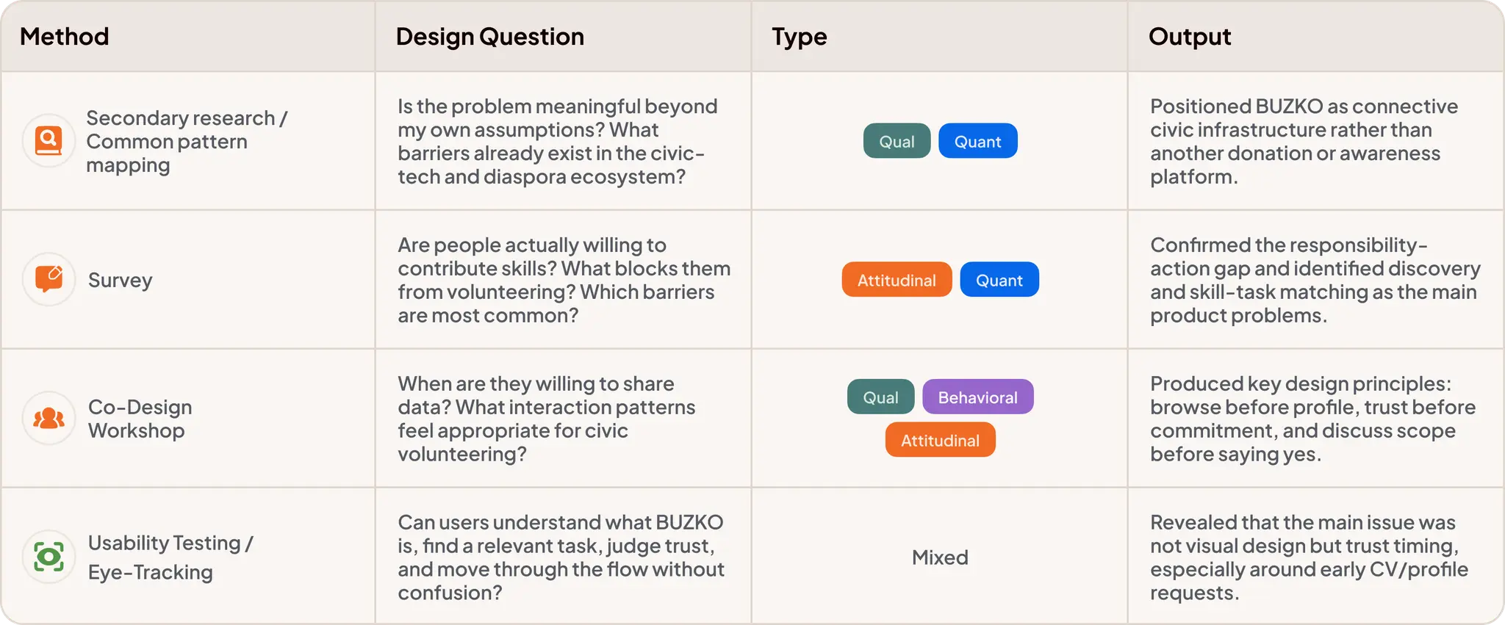Click output text about trust timing

[1309, 557]
